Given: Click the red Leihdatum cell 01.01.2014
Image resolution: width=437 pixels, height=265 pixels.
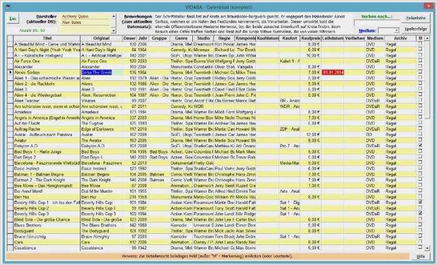Looking at the screenshot, I should [x=333, y=72].
